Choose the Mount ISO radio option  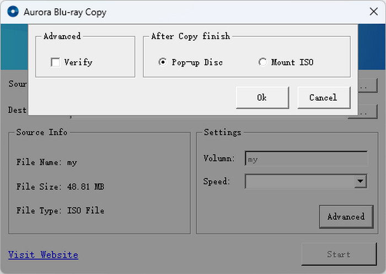262,63
